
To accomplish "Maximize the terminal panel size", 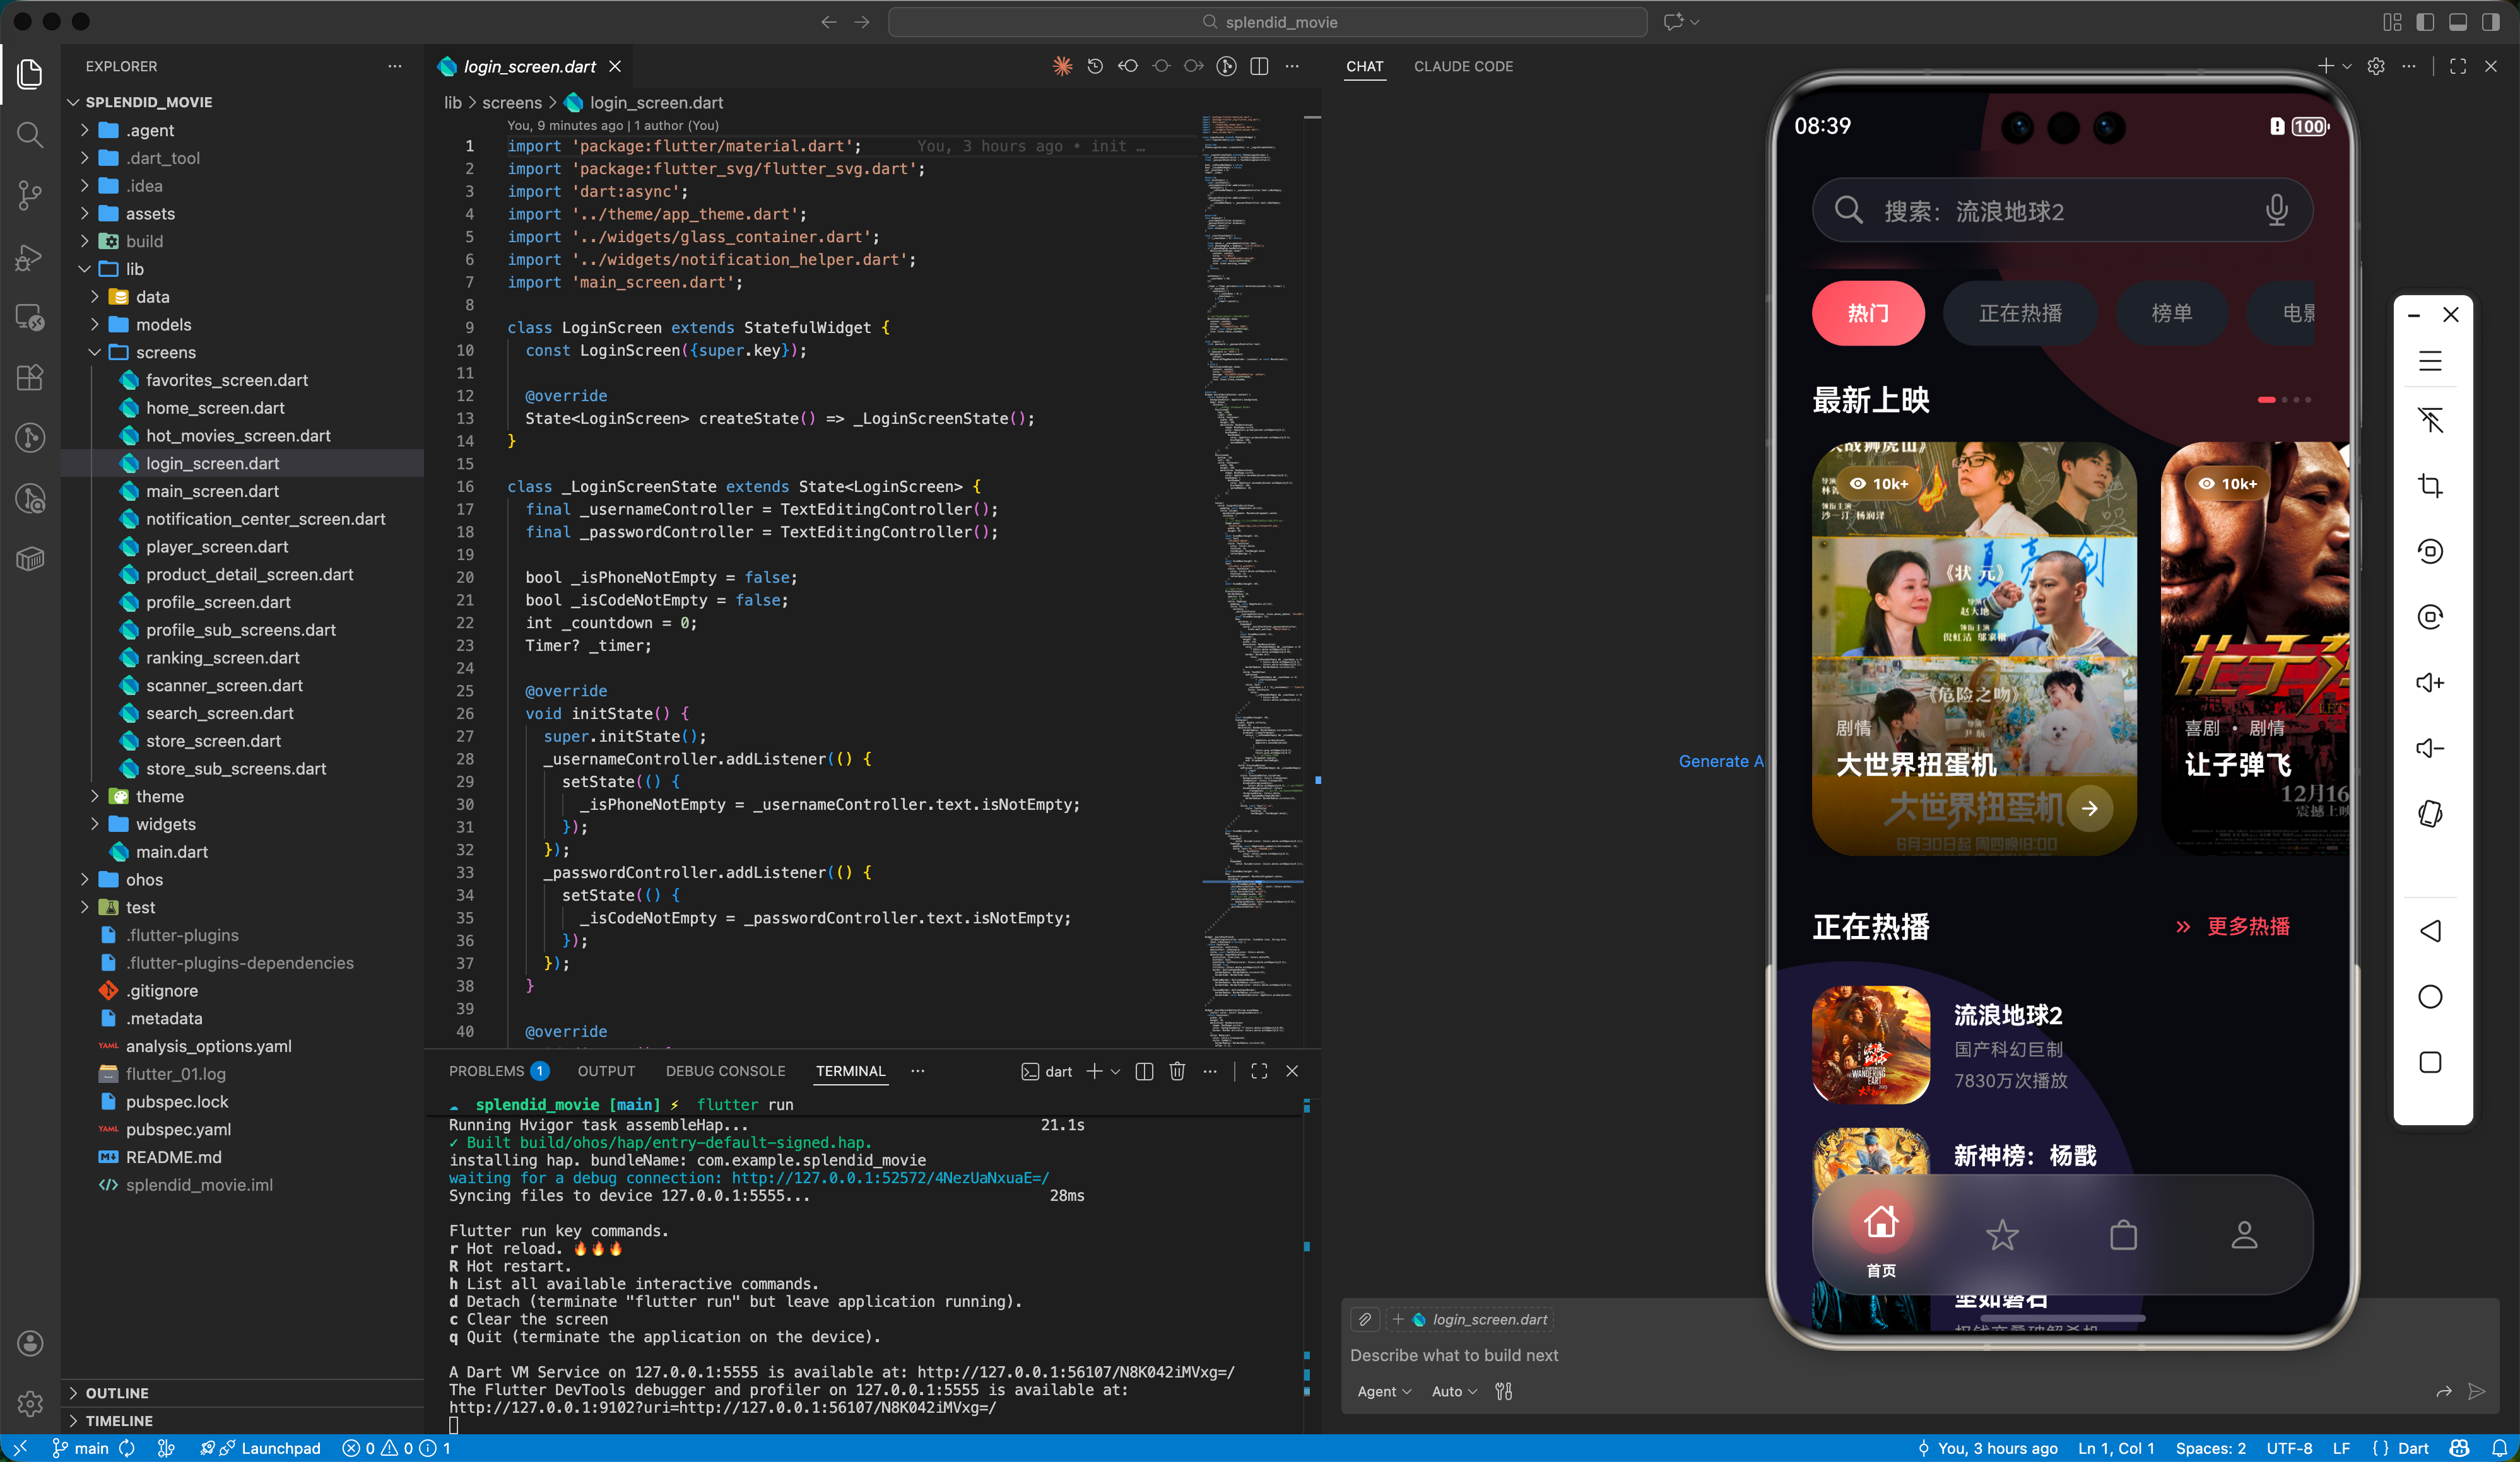I will [x=1259, y=1071].
